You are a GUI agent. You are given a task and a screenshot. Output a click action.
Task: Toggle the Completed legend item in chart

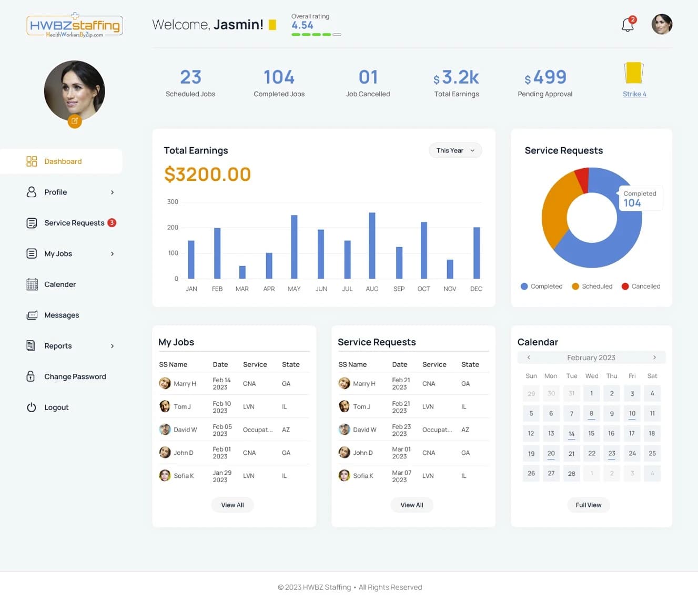pyautogui.click(x=541, y=287)
